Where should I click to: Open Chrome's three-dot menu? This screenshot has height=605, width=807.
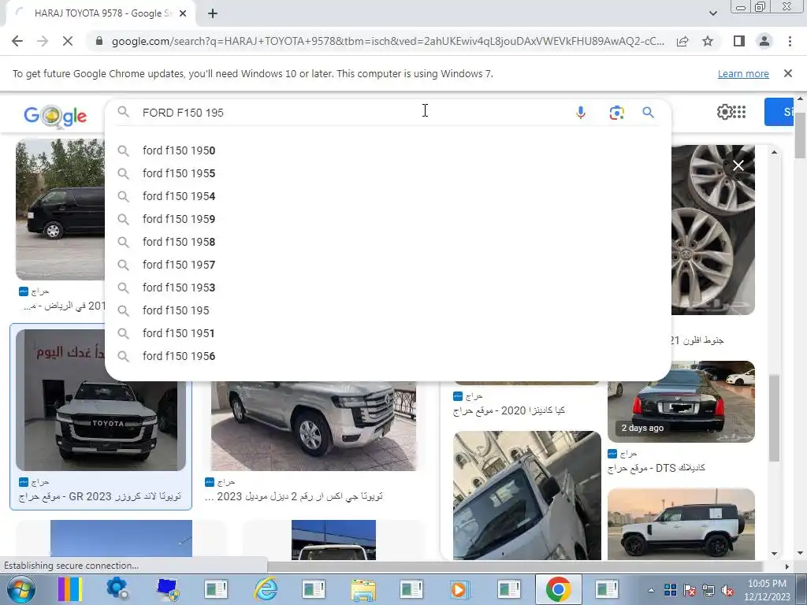click(x=790, y=41)
